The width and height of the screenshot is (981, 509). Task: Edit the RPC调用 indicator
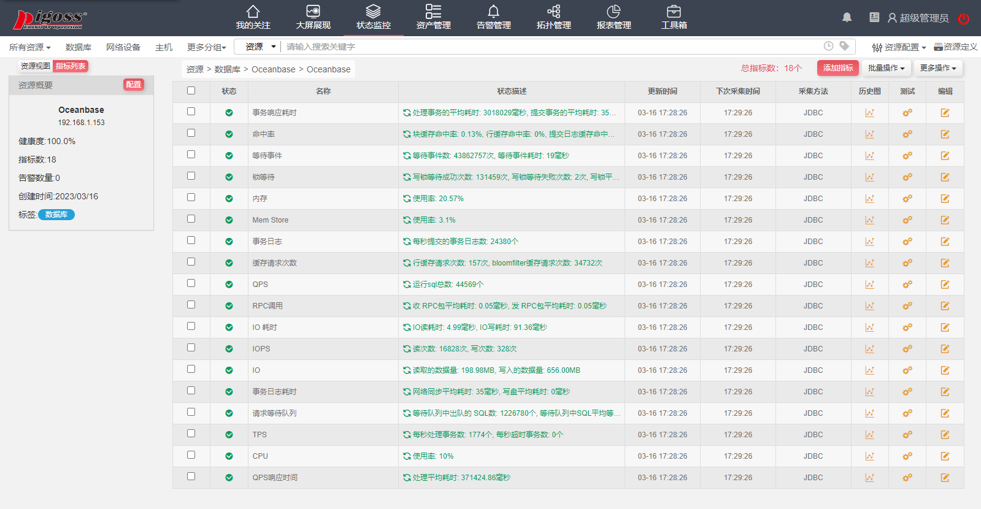(x=945, y=306)
